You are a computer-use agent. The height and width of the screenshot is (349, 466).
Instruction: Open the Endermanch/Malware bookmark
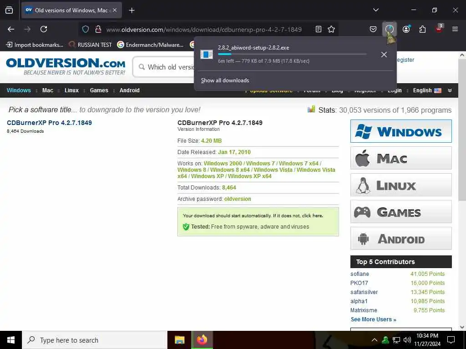point(150,45)
